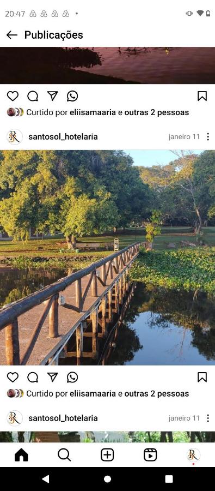Send bridge photo post to WhatsApp
The height and width of the screenshot is (491, 215).
point(72,378)
